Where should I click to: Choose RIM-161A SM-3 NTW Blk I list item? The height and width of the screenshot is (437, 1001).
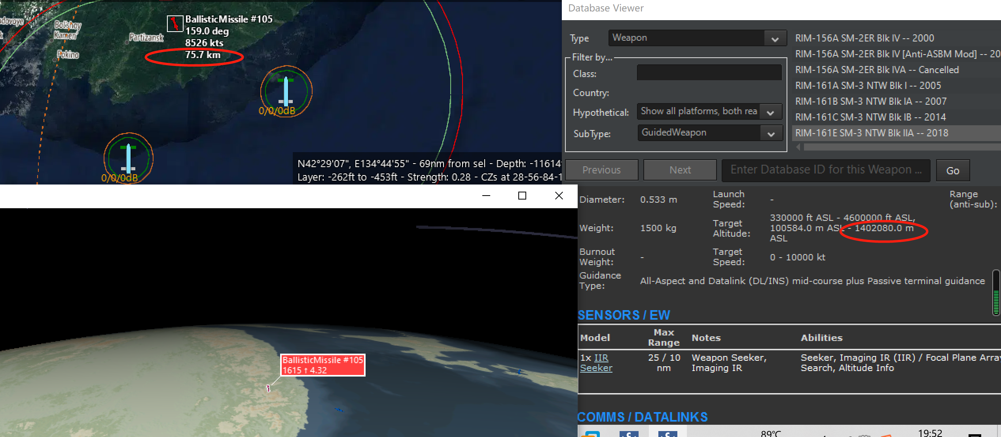tap(868, 86)
